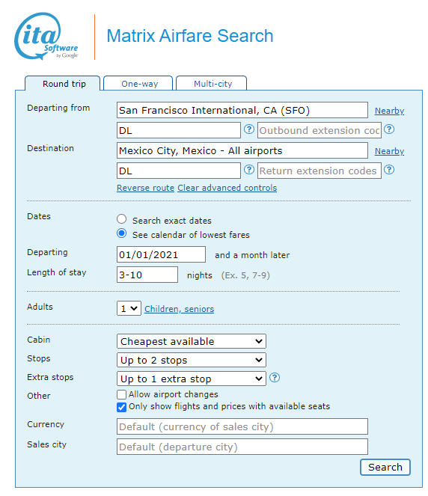428x496 pixels.
Task: Enable Allow airport changes checkbox
Action: point(121,394)
